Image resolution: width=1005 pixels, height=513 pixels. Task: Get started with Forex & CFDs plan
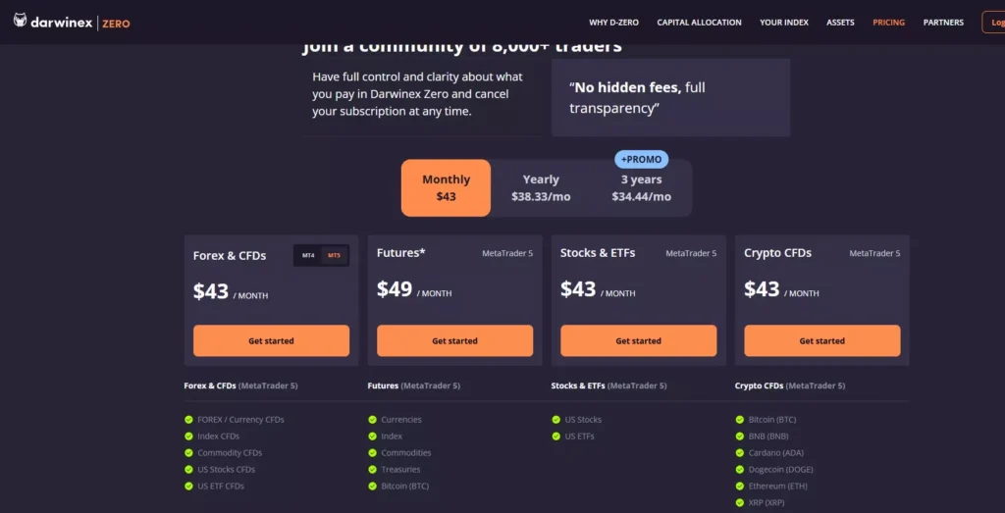tap(271, 340)
